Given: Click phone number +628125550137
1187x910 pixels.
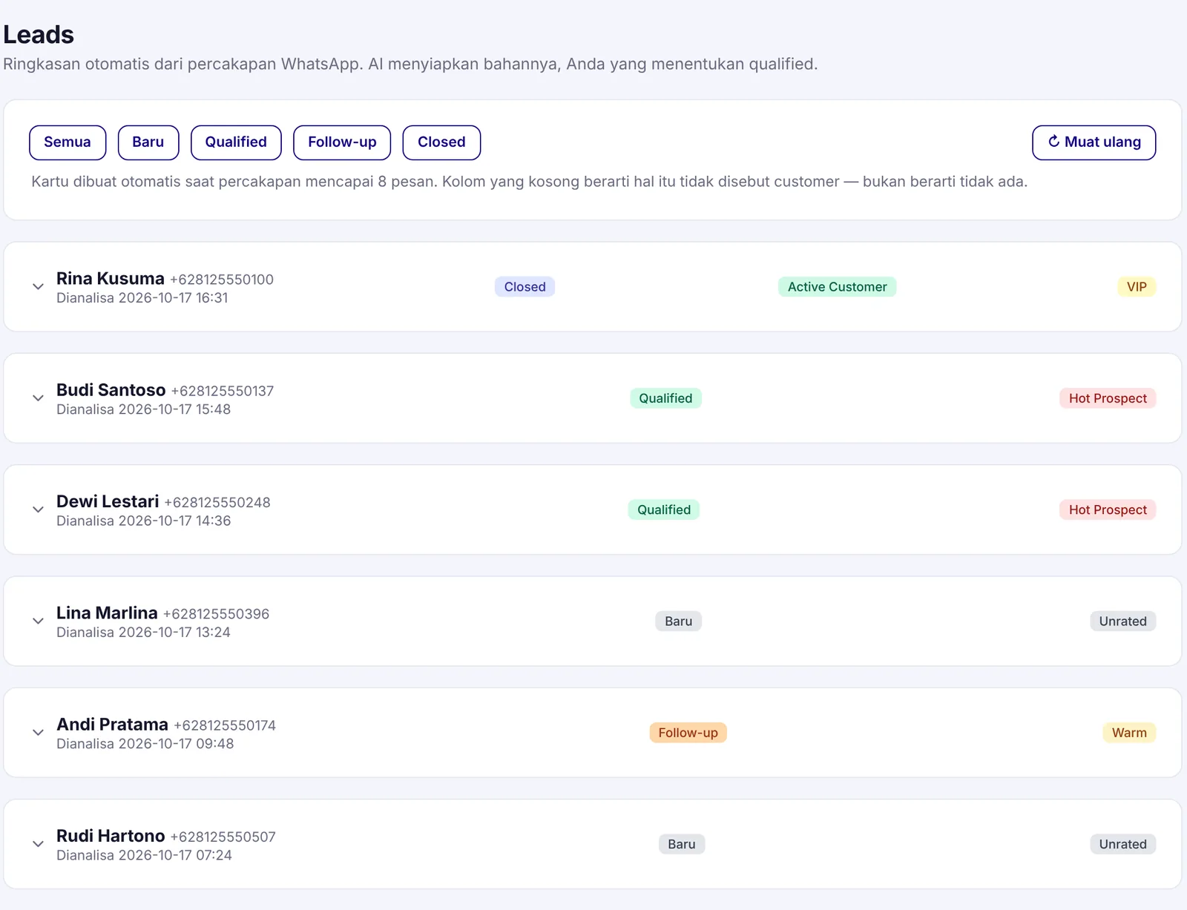Looking at the screenshot, I should pyautogui.click(x=223, y=391).
